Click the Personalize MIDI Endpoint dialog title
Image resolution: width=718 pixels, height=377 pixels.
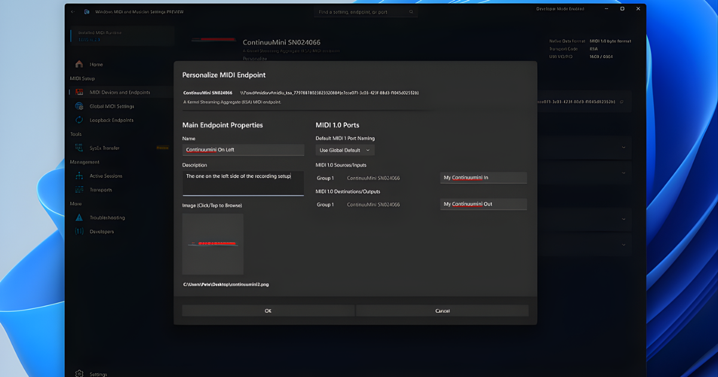[224, 75]
